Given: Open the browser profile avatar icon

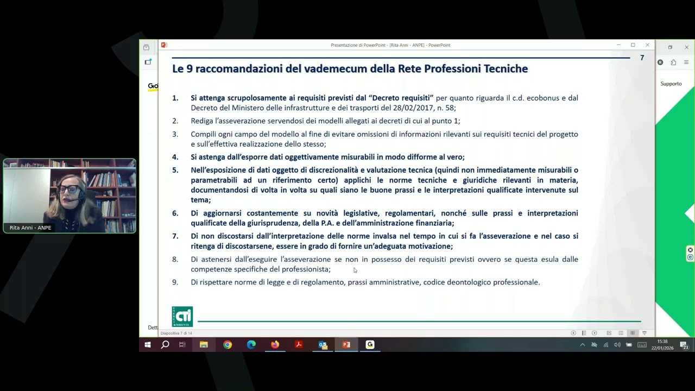Looking at the screenshot, I should pyautogui.click(x=660, y=62).
